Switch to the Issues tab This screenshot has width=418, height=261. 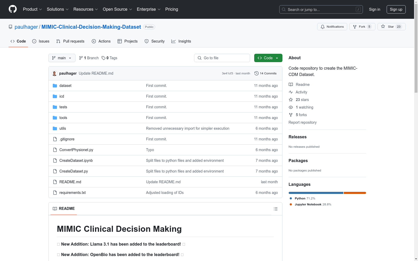41,41
